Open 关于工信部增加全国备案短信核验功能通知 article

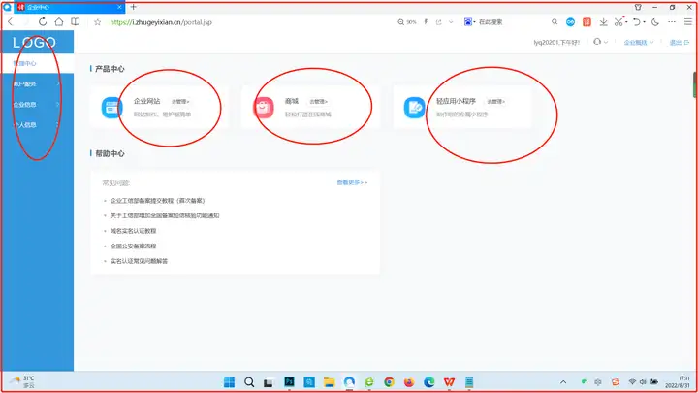tap(165, 215)
